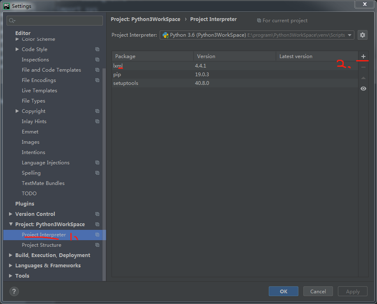Click the project-level icon beside Project Interpreter
The width and height of the screenshot is (377, 304).
pyautogui.click(x=97, y=235)
